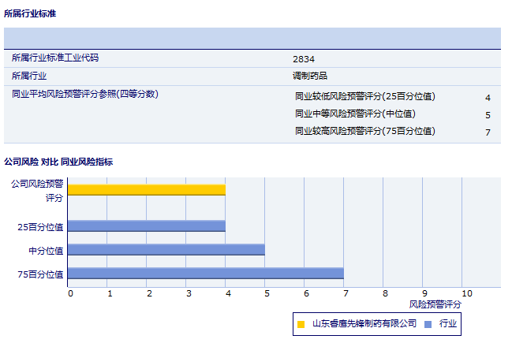Select the 同业中等风险预警评分(中位值) row
This screenshot has height=343, width=512.
tap(355, 114)
